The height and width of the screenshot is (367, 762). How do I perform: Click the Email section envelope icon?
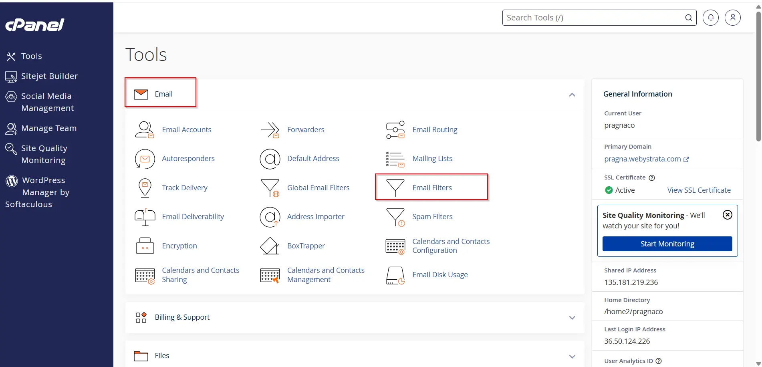click(141, 94)
